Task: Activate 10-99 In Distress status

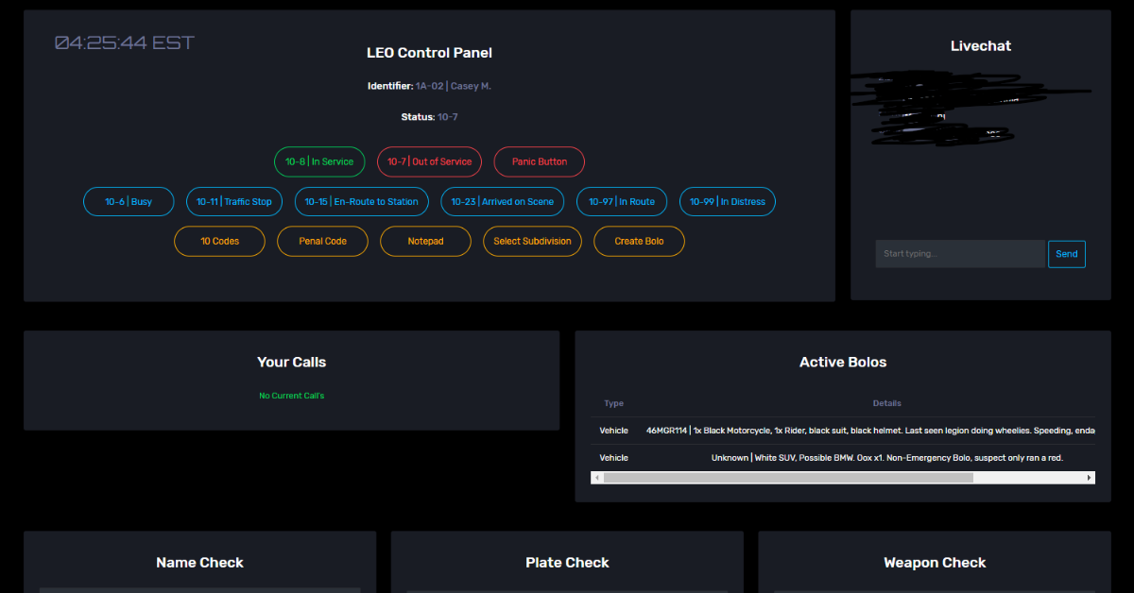Action: click(x=727, y=202)
